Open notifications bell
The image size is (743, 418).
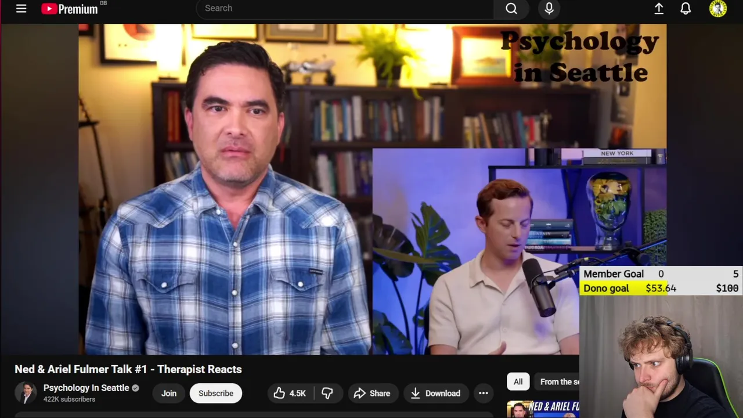(686, 9)
